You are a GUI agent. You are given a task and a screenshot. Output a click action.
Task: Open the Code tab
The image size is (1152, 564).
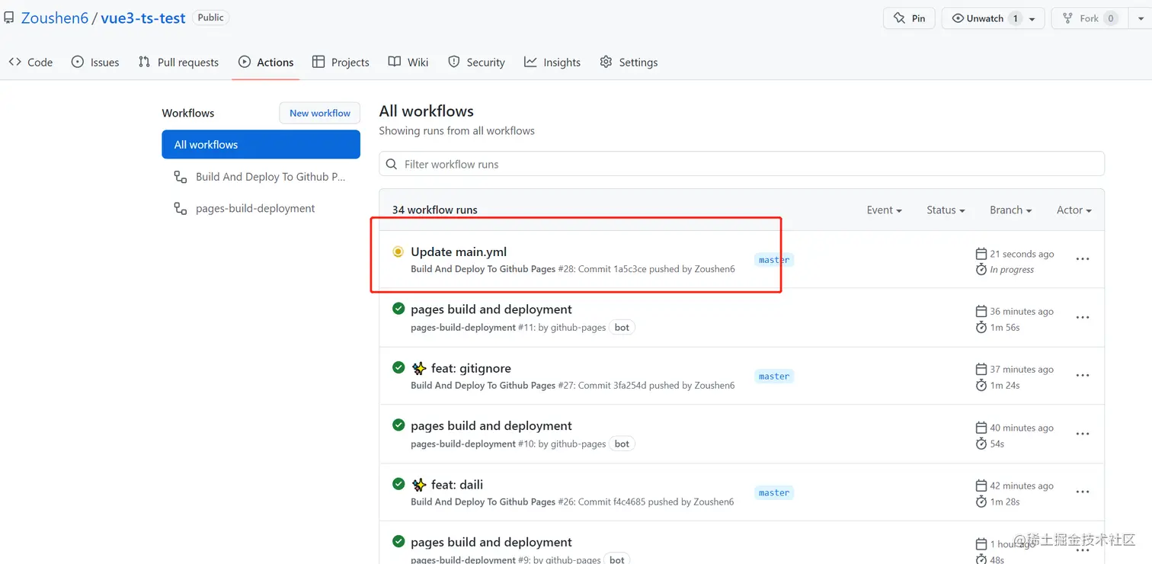30,62
